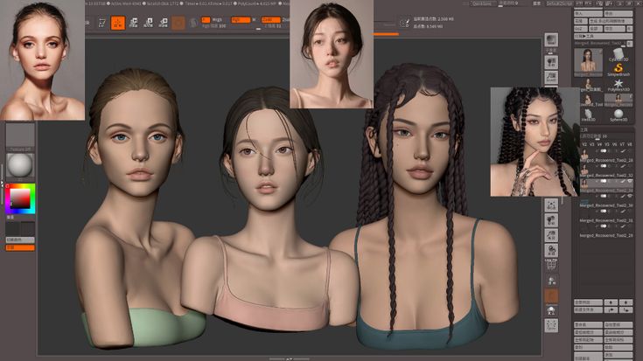Toggle switch on Merged_Recovered_Tool2_28 subtool row
The width and height of the screenshot is (643, 361).
point(604,151)
